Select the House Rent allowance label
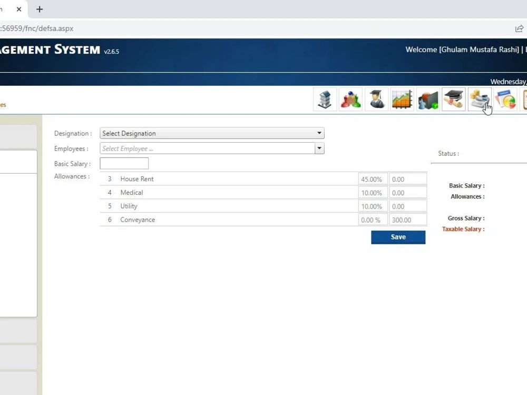This screenshot has height=395, width=527. click(x=137, y=179)
